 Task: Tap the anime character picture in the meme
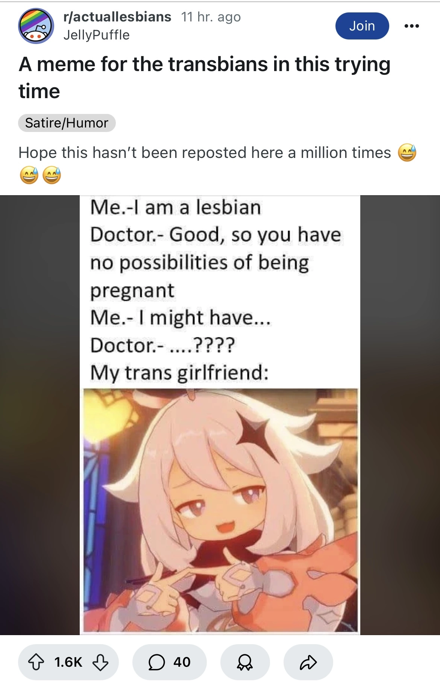(x=220, y=511)
